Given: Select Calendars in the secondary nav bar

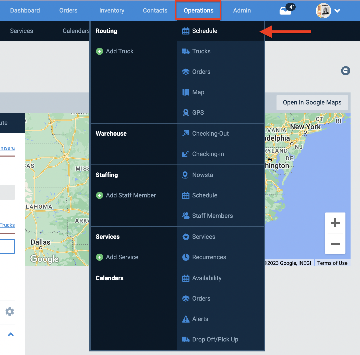Looking at the screenshot, I should click(x=76, y=31).
